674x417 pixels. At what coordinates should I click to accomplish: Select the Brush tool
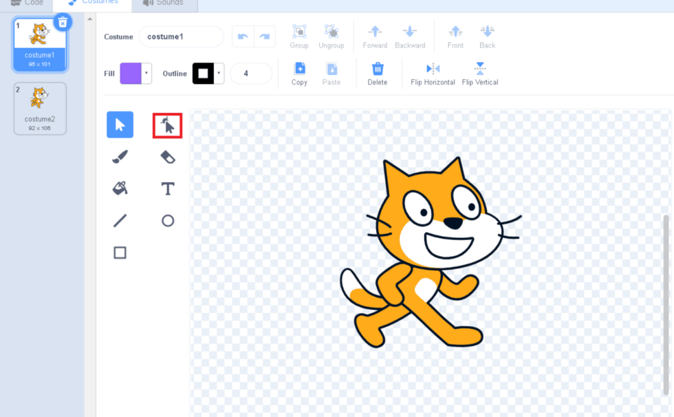click(119, 156)
